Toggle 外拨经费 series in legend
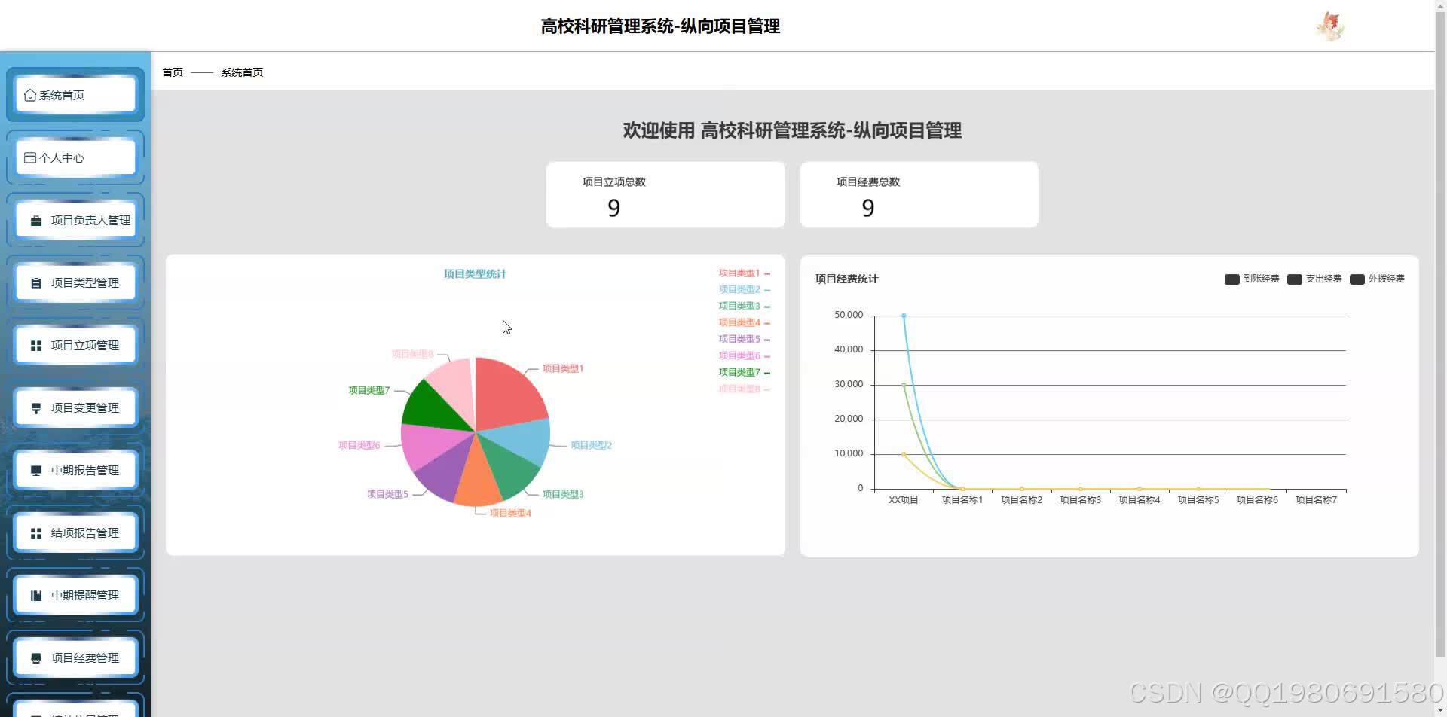Screen dimensions: 1447x717 (x=1377, y=279)
